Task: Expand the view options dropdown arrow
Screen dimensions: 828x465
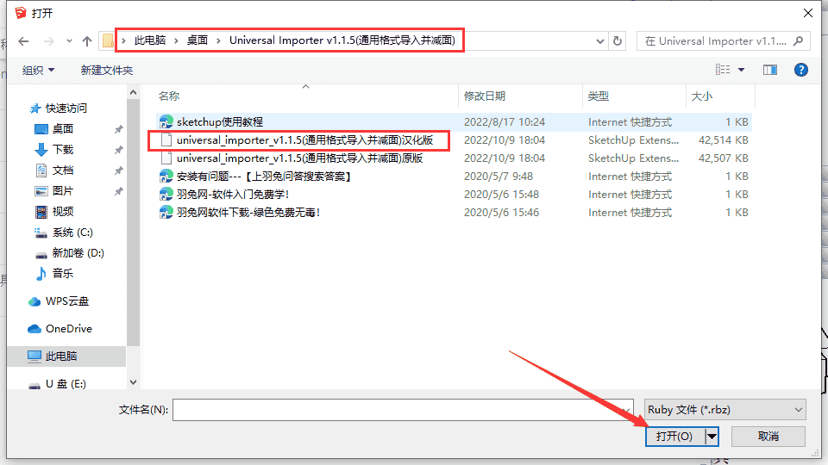Action: coord(742,70)
